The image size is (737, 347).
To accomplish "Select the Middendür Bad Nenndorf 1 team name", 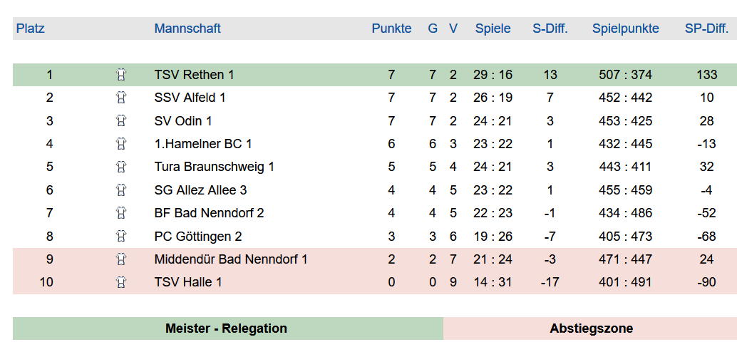I will point(231,259).
